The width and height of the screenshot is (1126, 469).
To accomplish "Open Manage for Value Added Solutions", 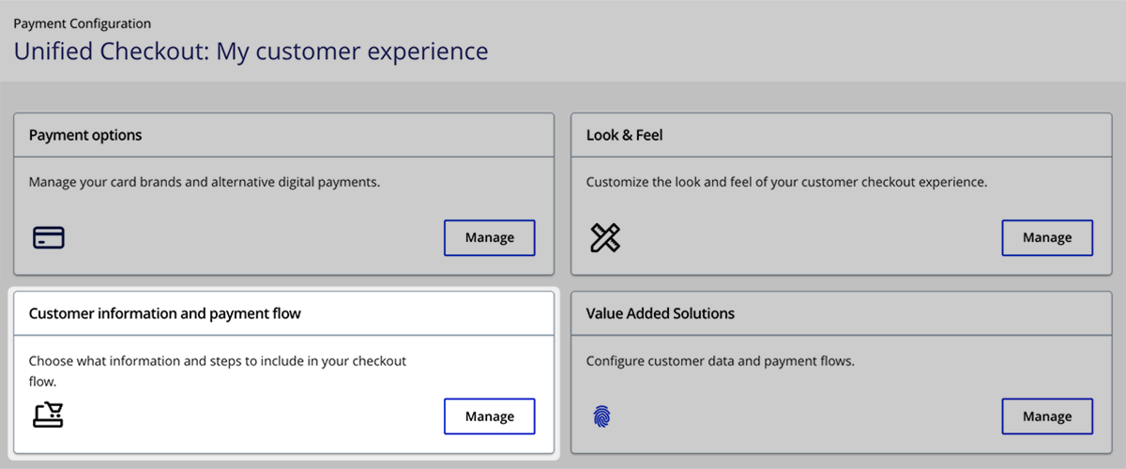I will 1047,416.
